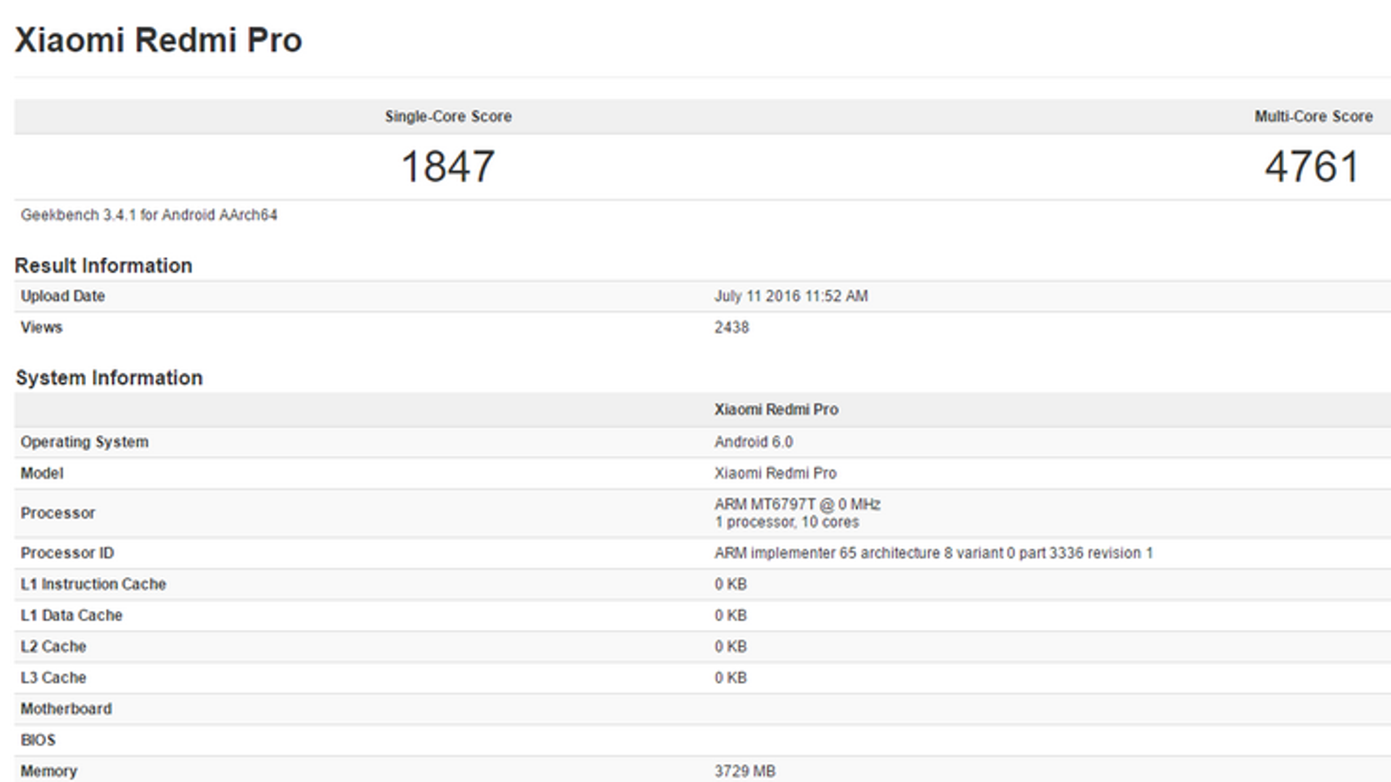Select the views count 2438
The height and width of the screenshot is (782, 1391).
731,328
